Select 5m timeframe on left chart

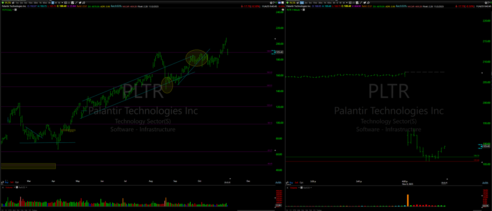[x=26, y=2]
